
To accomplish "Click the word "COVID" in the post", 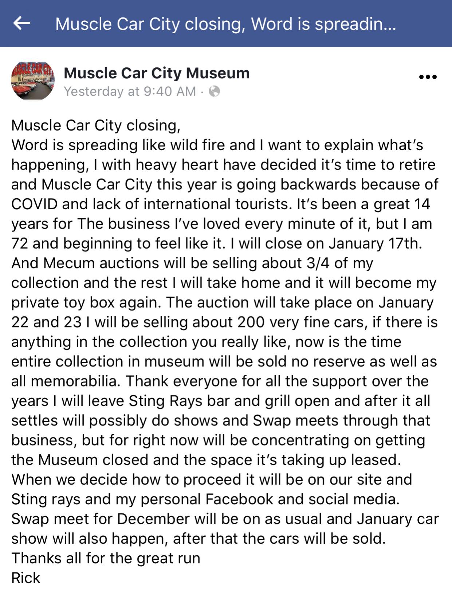I will click(x=34, y=204).
